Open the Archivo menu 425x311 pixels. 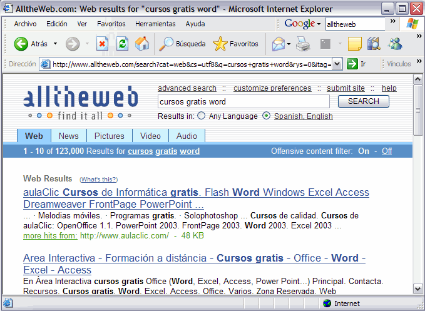tap(25, 24)
